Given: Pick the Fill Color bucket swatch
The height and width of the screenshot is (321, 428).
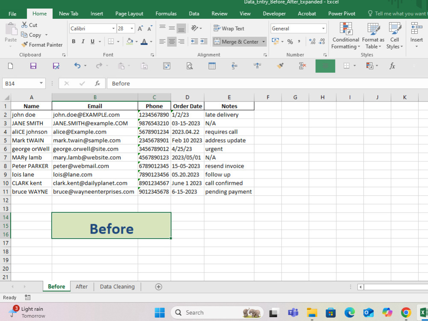Looking at the screenshot, I should pyautogui.click(x=130, y=42).
